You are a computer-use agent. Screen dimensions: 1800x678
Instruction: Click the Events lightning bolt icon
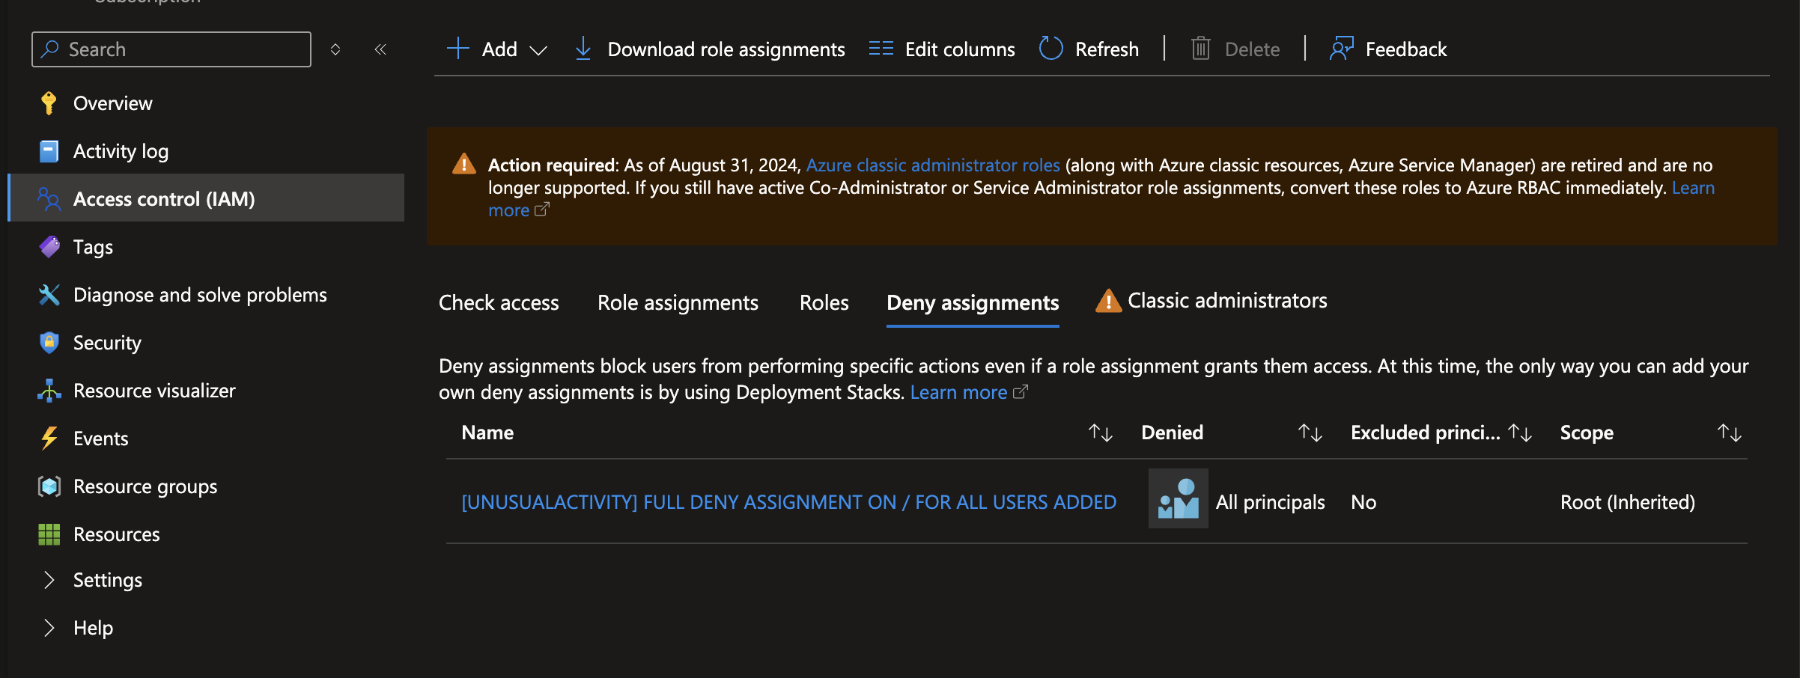click(49, 439)
